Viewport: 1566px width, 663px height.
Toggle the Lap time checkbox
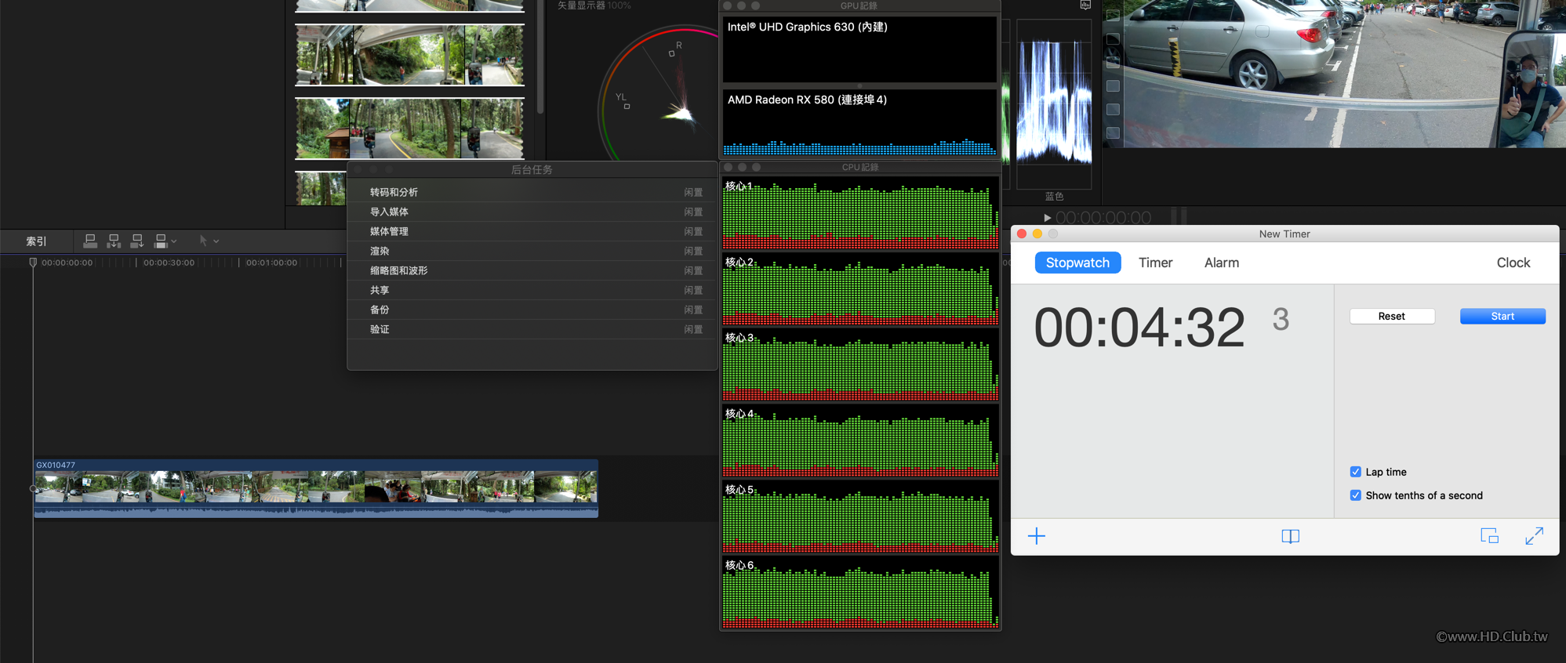pyautogui.click(x=1355, y=472)
